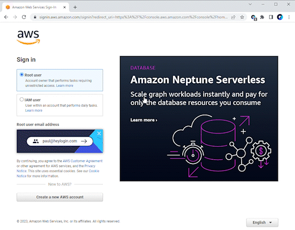Toggle the browser side panel icon
This screenshot has width=295, height=230.
pyautogui.click(x=271, y=17)
